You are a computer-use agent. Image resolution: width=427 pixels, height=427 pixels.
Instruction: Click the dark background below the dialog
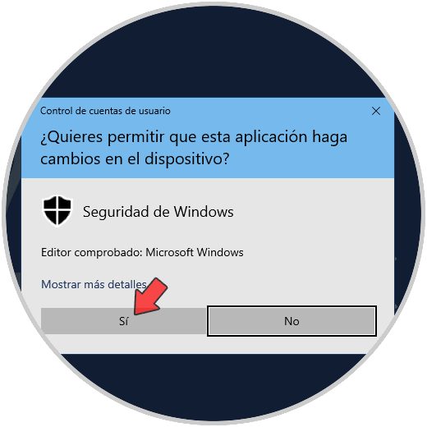[x=213, y=383]
